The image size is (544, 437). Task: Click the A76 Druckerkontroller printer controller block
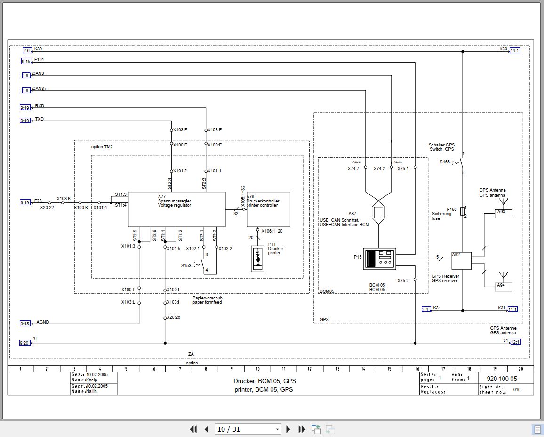tap(269, 209)
